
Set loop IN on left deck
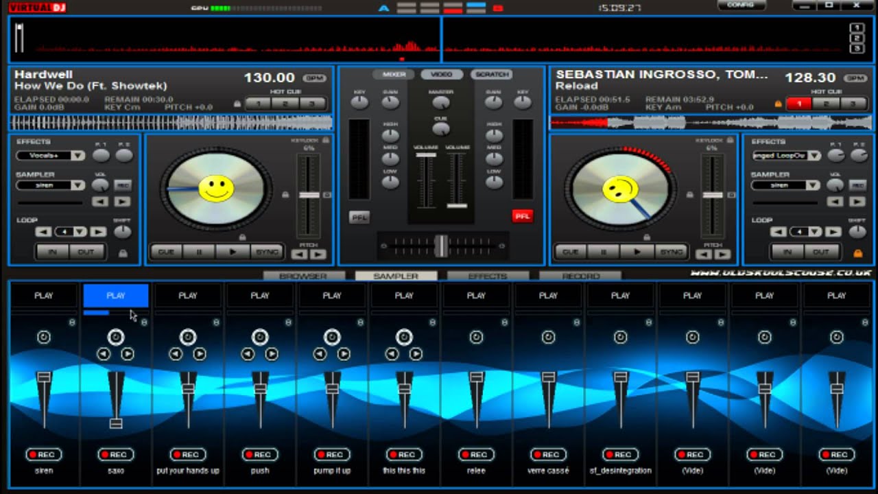coord(53,252)
